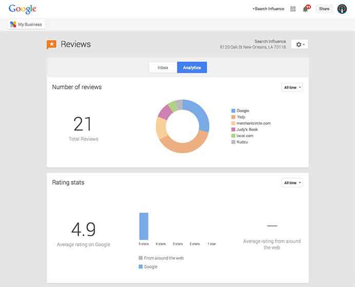Click the 8120 Oak St address text

pos(253,47)
